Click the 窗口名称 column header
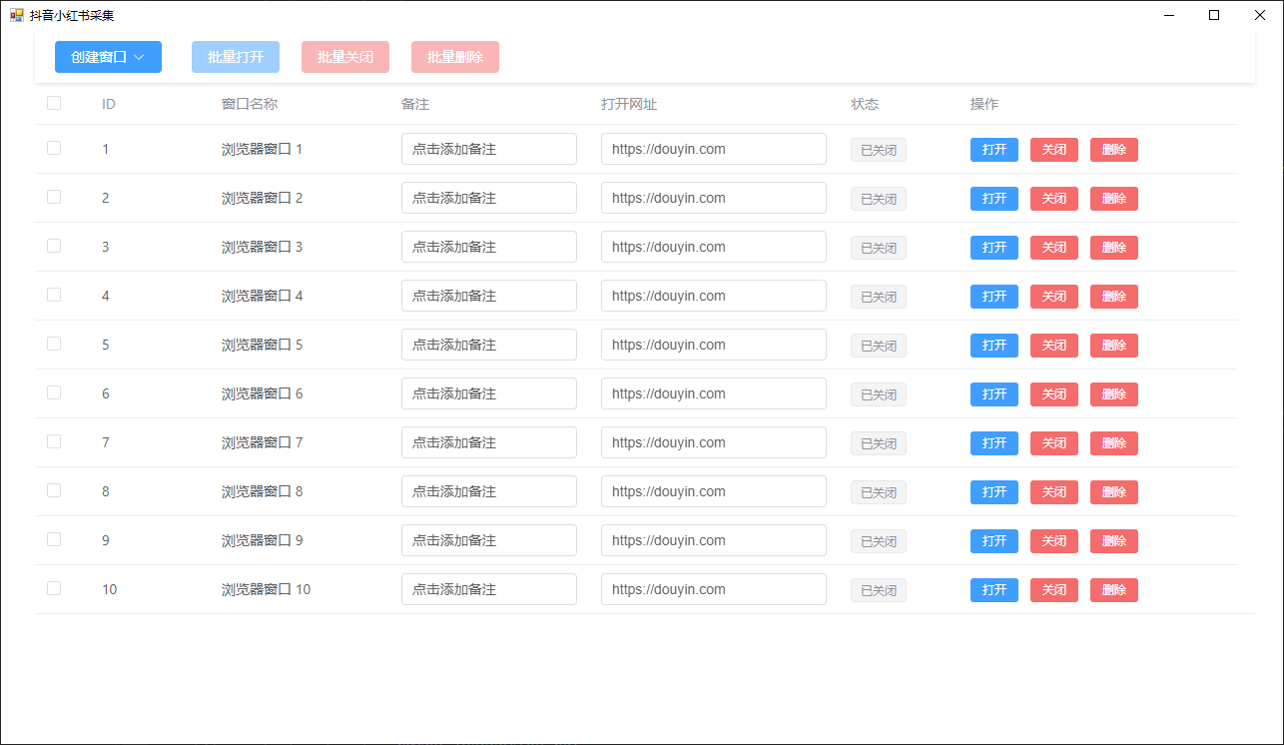Image resolution: width=1284 pixels, height=745 pixels. [250, 104]
